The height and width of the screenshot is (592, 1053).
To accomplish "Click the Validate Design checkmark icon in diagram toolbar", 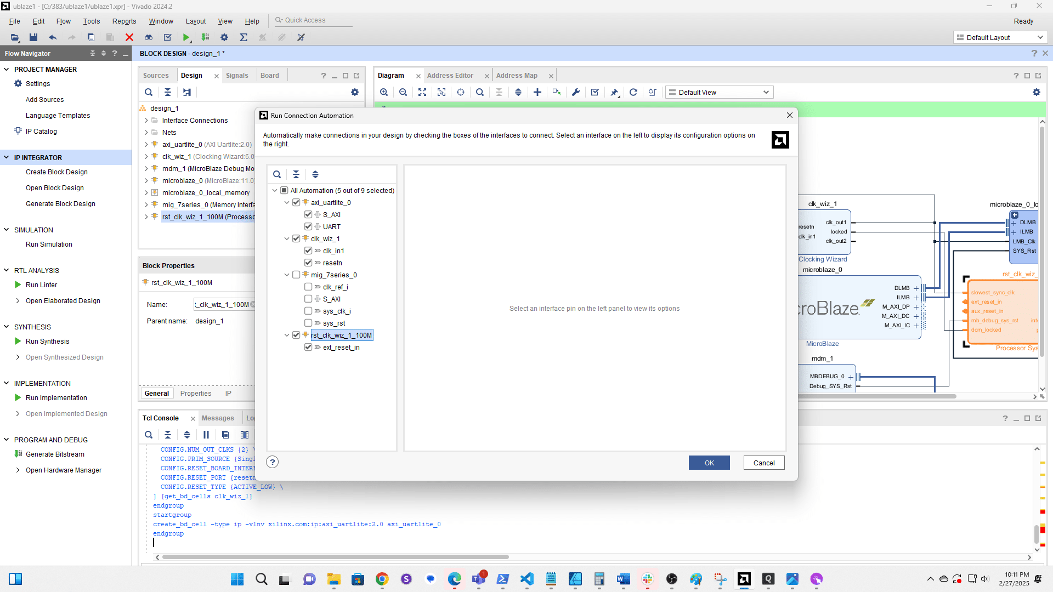I will coord(595,92).
